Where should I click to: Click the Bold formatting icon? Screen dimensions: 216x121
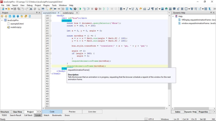point(121,9)
